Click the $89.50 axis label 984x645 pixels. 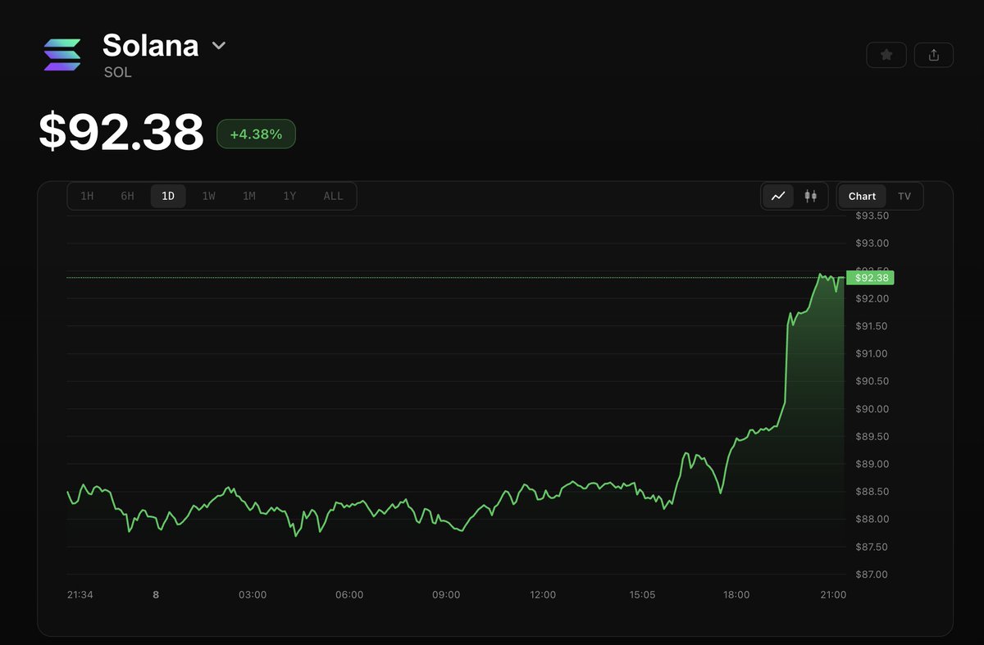[x=872, y=437]
